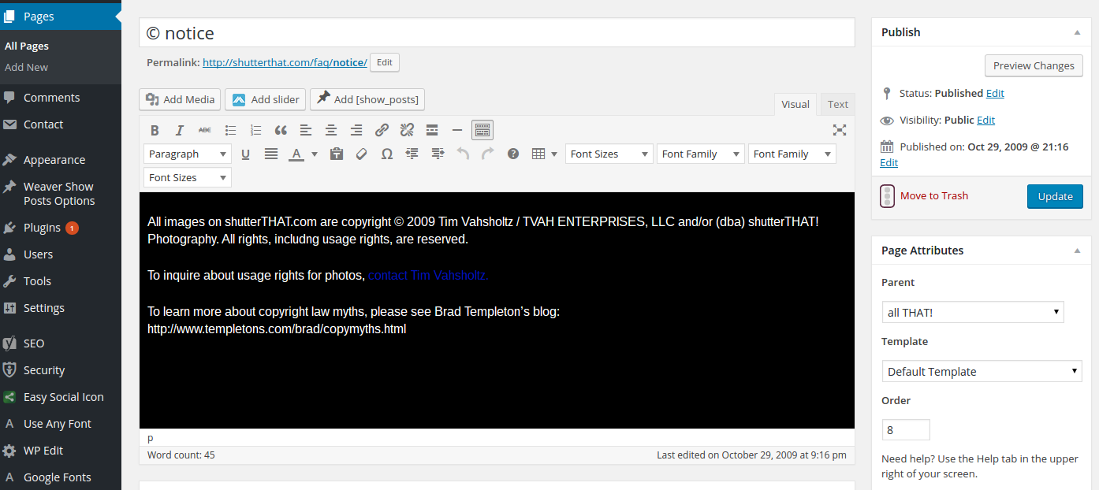Apply blockquote formatting
This screenshot has height=490, width=1099.
tap(281, 131)
